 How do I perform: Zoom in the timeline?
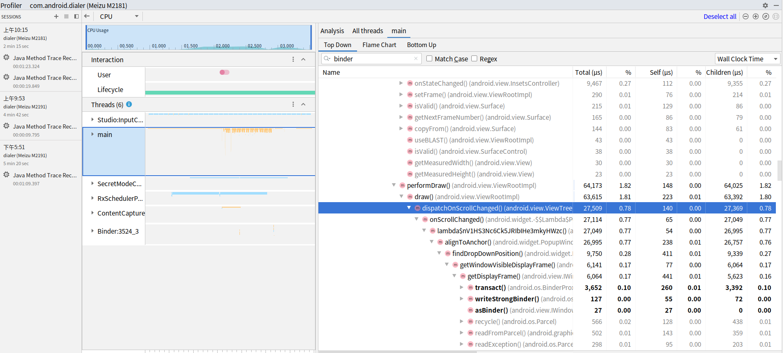pos(756,16)
